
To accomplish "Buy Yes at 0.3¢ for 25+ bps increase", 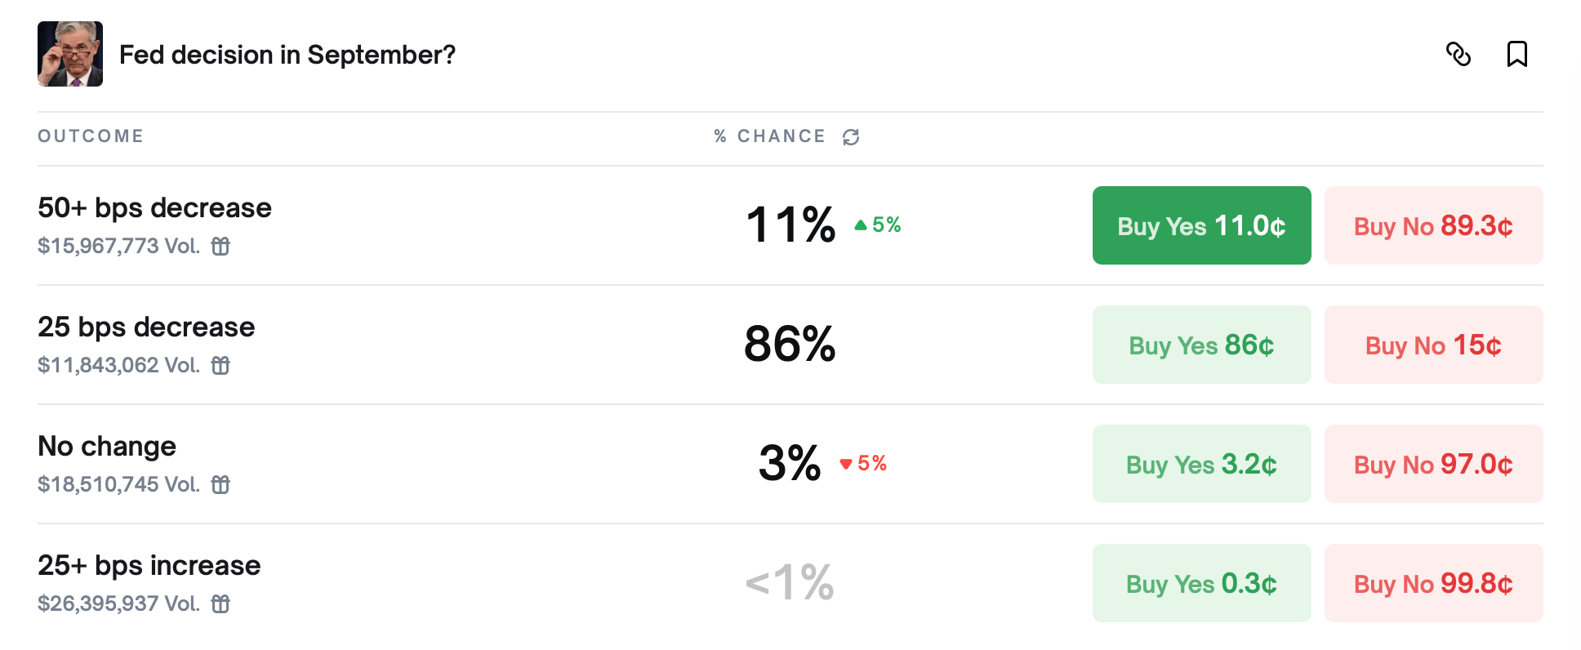I will point(1201,583).
